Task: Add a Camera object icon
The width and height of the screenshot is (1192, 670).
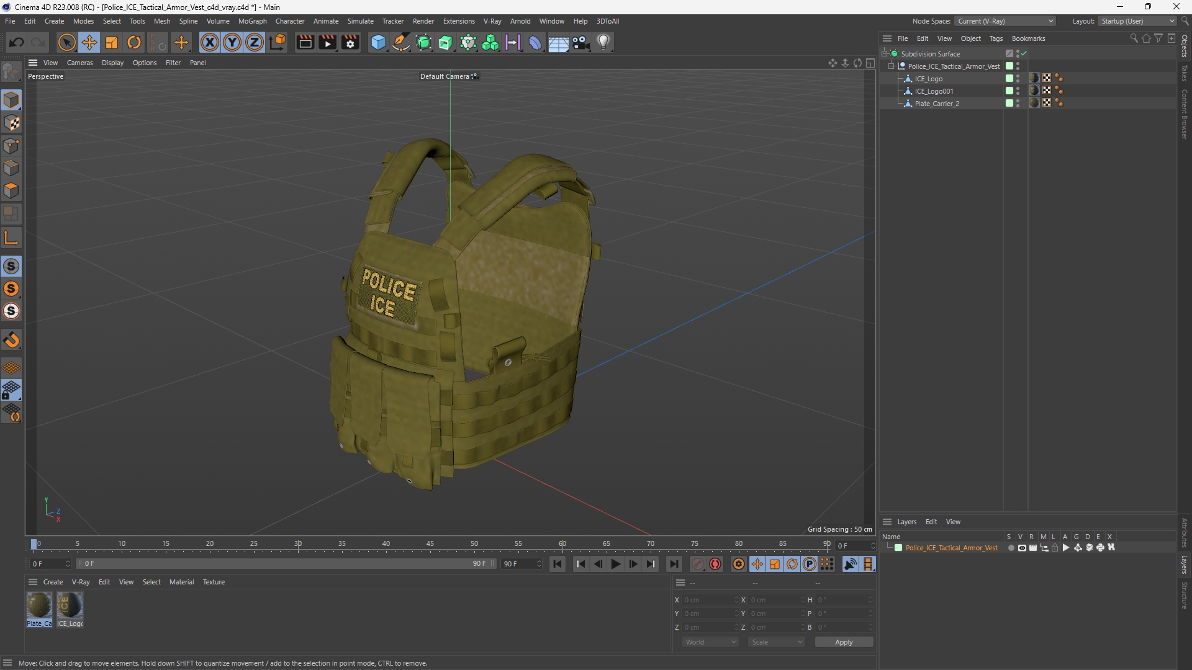Action: tap(581, 42)
